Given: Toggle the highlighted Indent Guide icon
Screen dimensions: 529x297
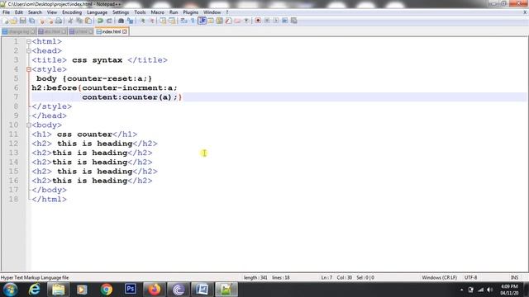Looking at the screenshot, I should point(202,21).
